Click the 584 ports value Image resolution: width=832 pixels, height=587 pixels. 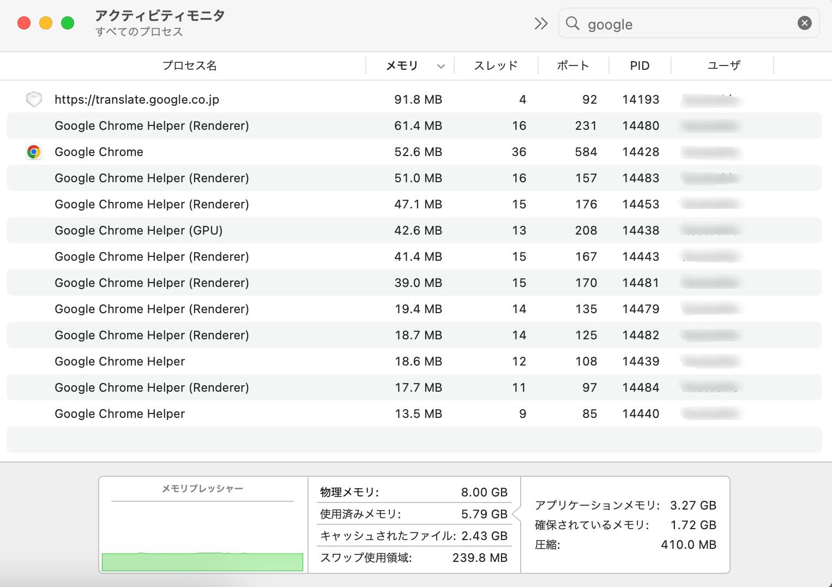click(586, 152)
